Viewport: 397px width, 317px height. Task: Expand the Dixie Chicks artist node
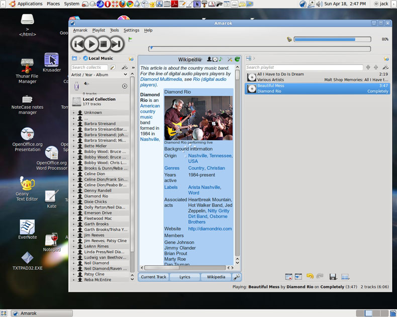tap(74, 202)
